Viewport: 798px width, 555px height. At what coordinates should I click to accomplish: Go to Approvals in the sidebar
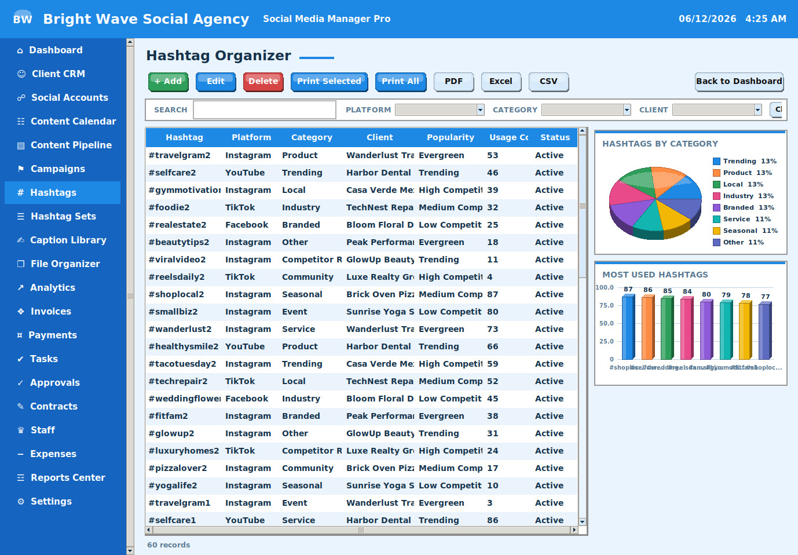click(63, 383)
